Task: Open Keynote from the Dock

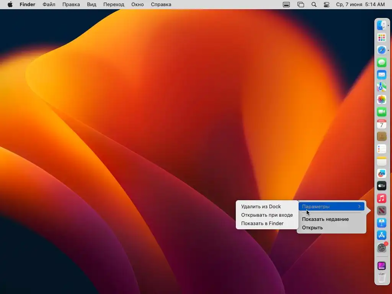Action: [x=382, y=223]
